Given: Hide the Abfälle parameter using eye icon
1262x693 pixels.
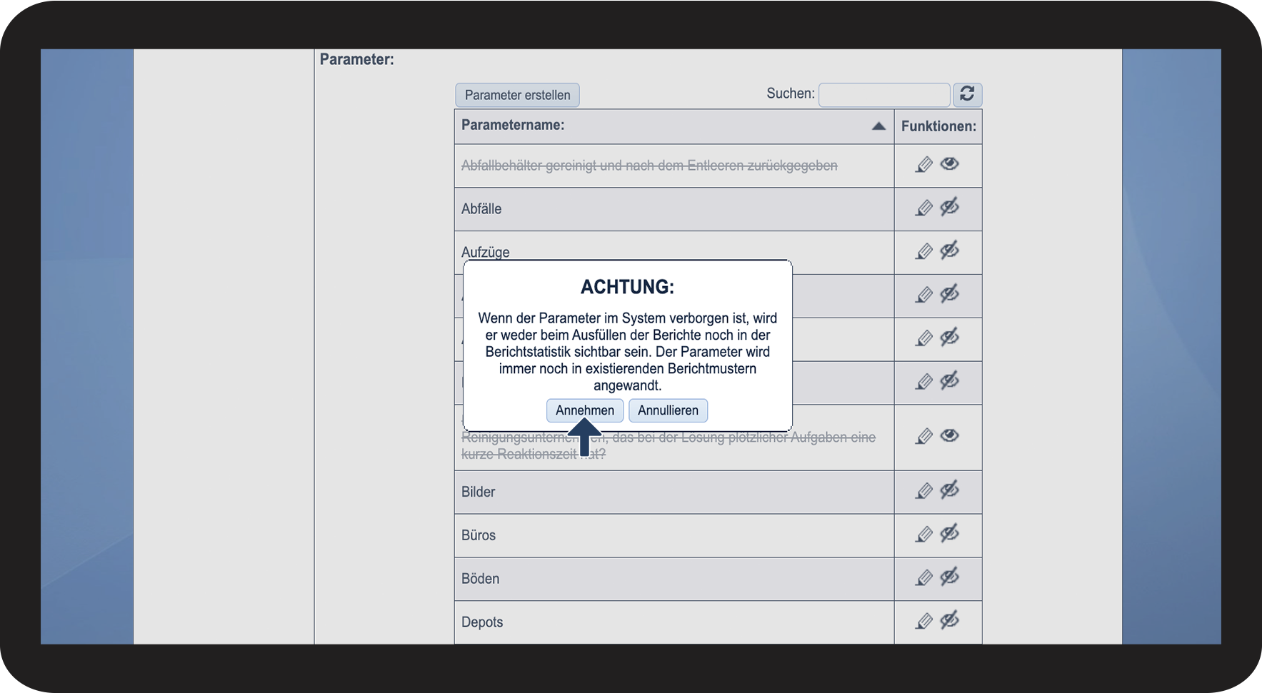Looking at the screenshot, I should (x=949, y=208).
